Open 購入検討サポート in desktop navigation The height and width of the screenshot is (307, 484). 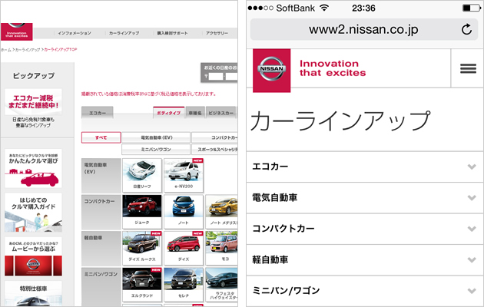[172, 33]
